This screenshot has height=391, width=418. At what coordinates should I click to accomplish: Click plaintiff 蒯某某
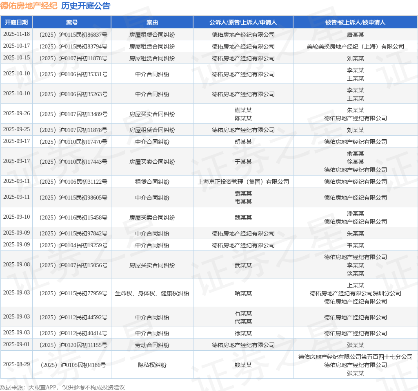243,110
